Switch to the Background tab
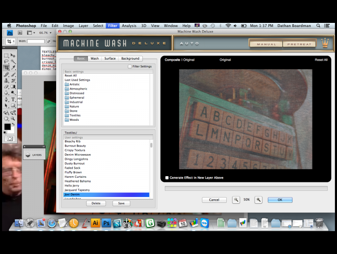The width and height of the screenshot is (337, 254). point(130,58)
